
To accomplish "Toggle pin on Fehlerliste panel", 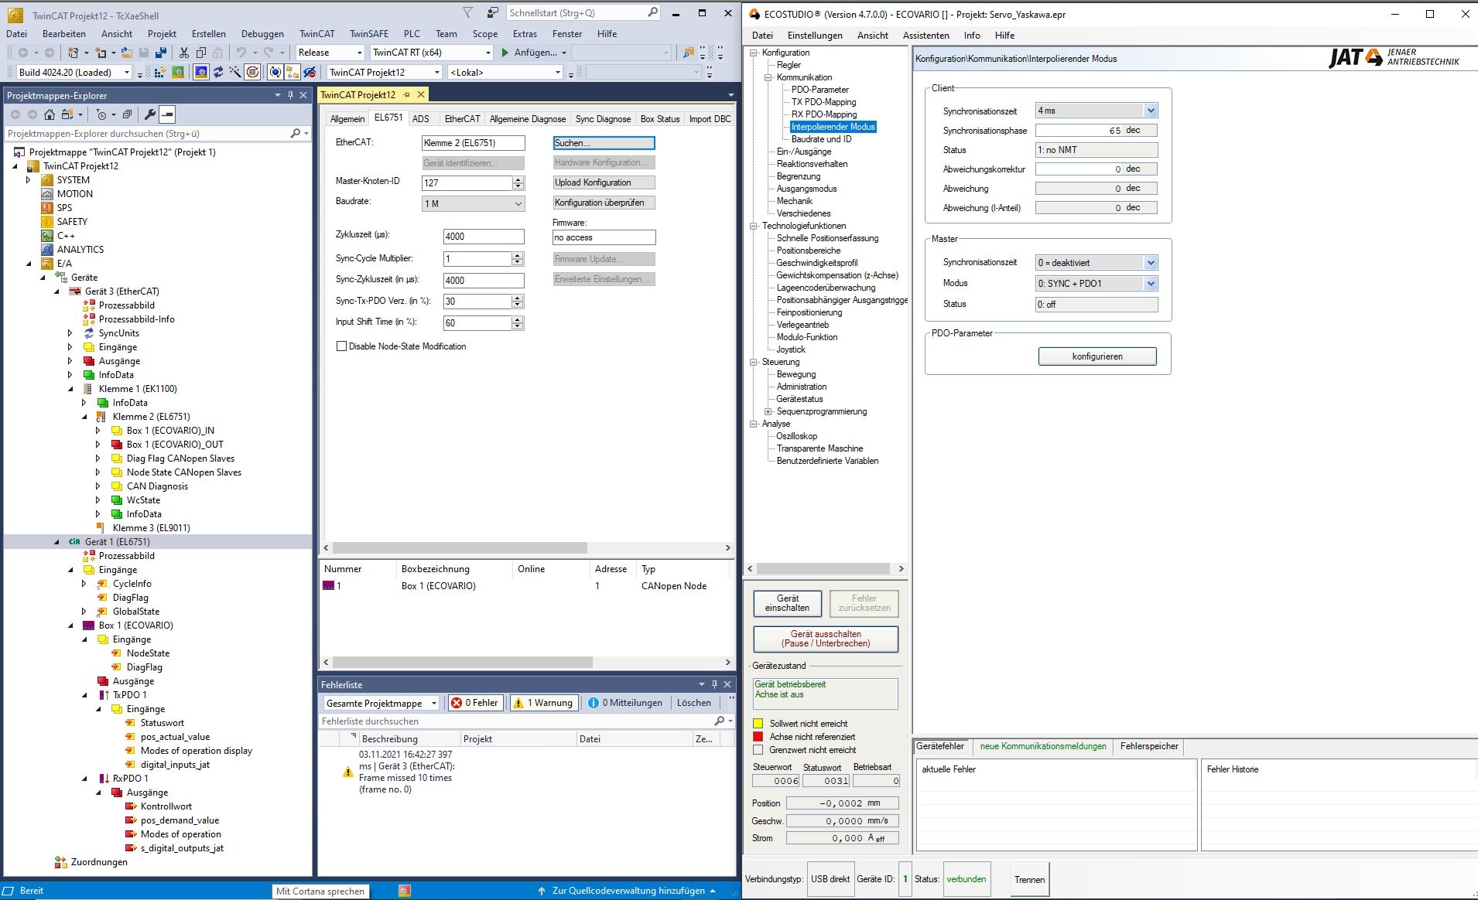I will [x=714, y=684].
